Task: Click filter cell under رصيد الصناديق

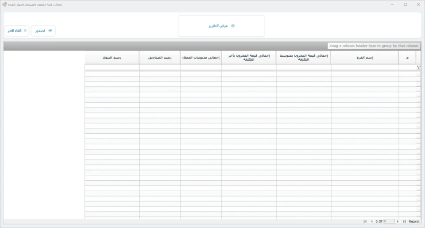Action: (x=160, y=67)
